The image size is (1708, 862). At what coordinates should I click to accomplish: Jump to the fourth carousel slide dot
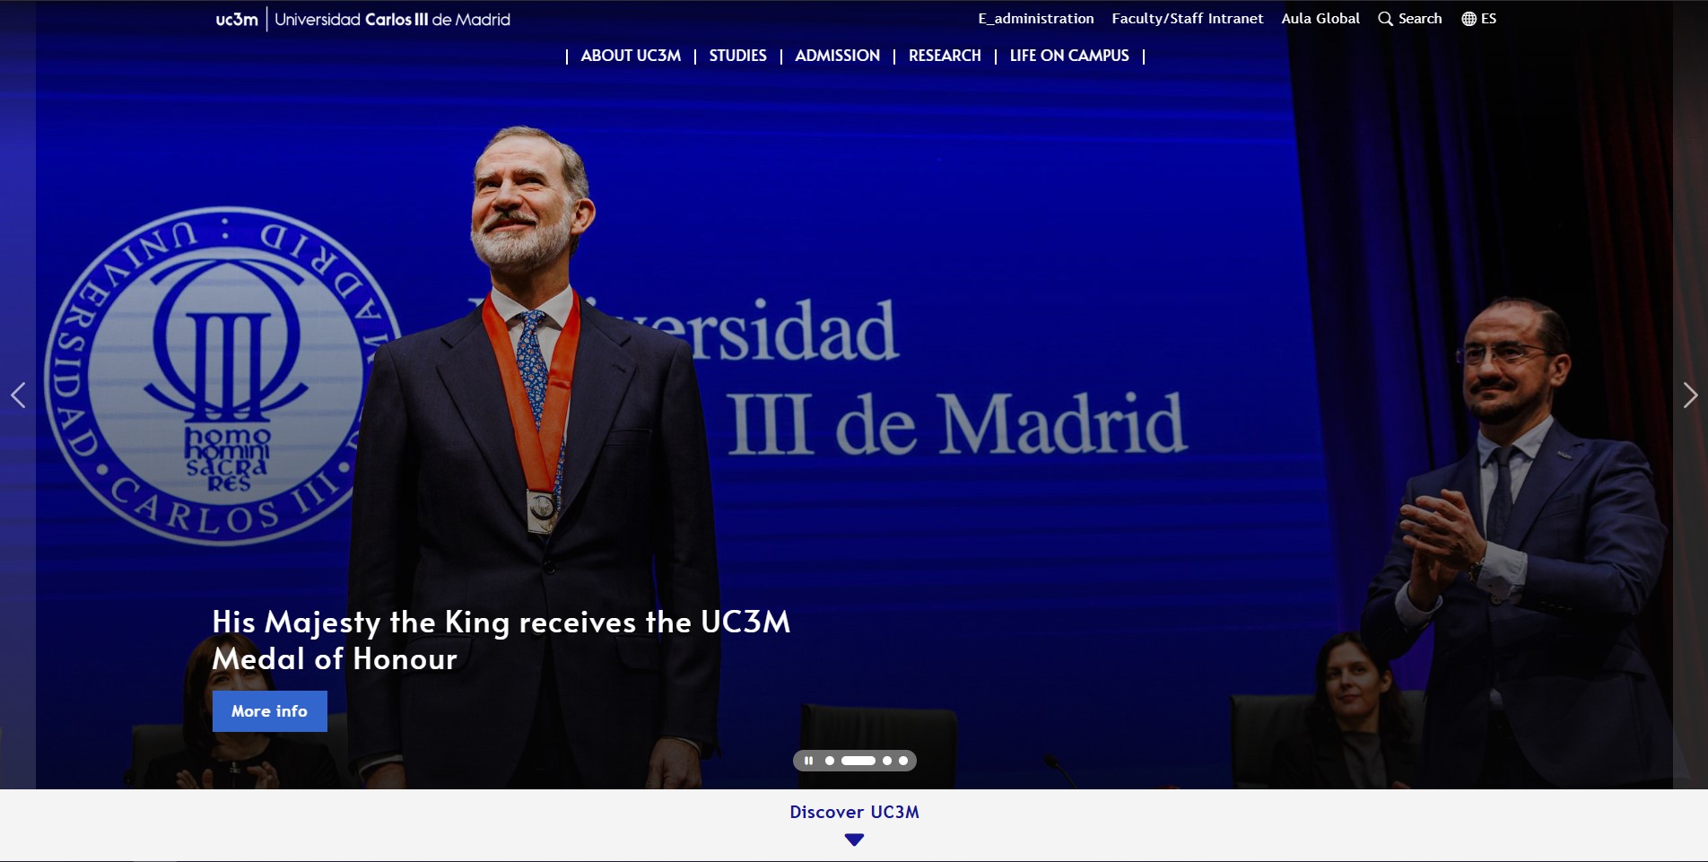click(903, 761)
